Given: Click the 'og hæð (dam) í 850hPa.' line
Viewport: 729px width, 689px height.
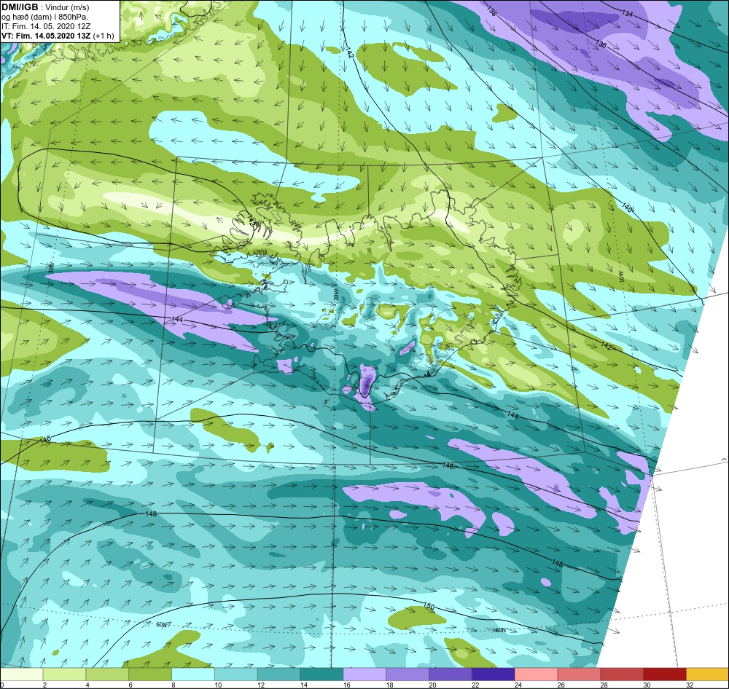Looking at the screenshot, I should tap(44, 17).
